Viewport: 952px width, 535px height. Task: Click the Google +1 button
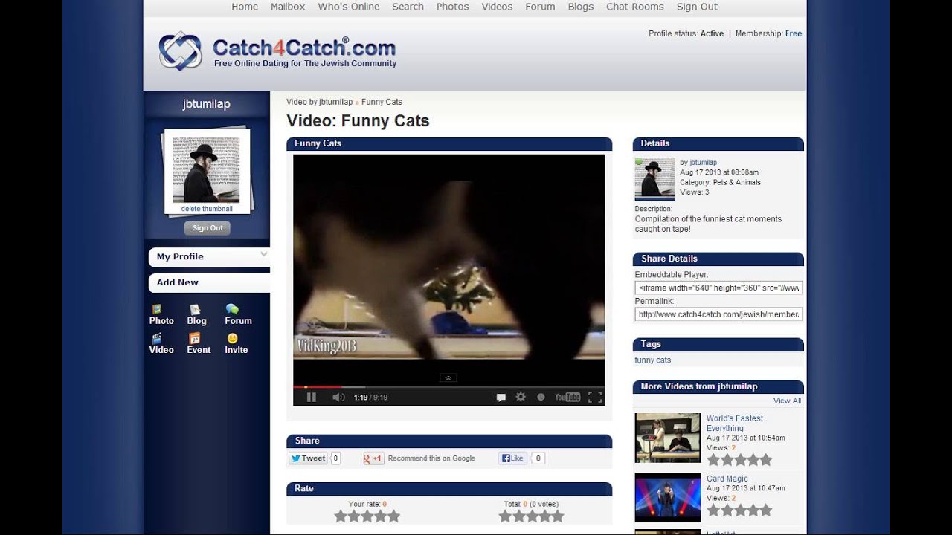click(x=373, y=458)
